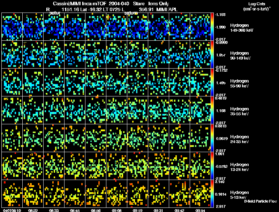The image size is (279, 212).
Task: Select the 09:31 time label
Action: click(x=158, y=210)
